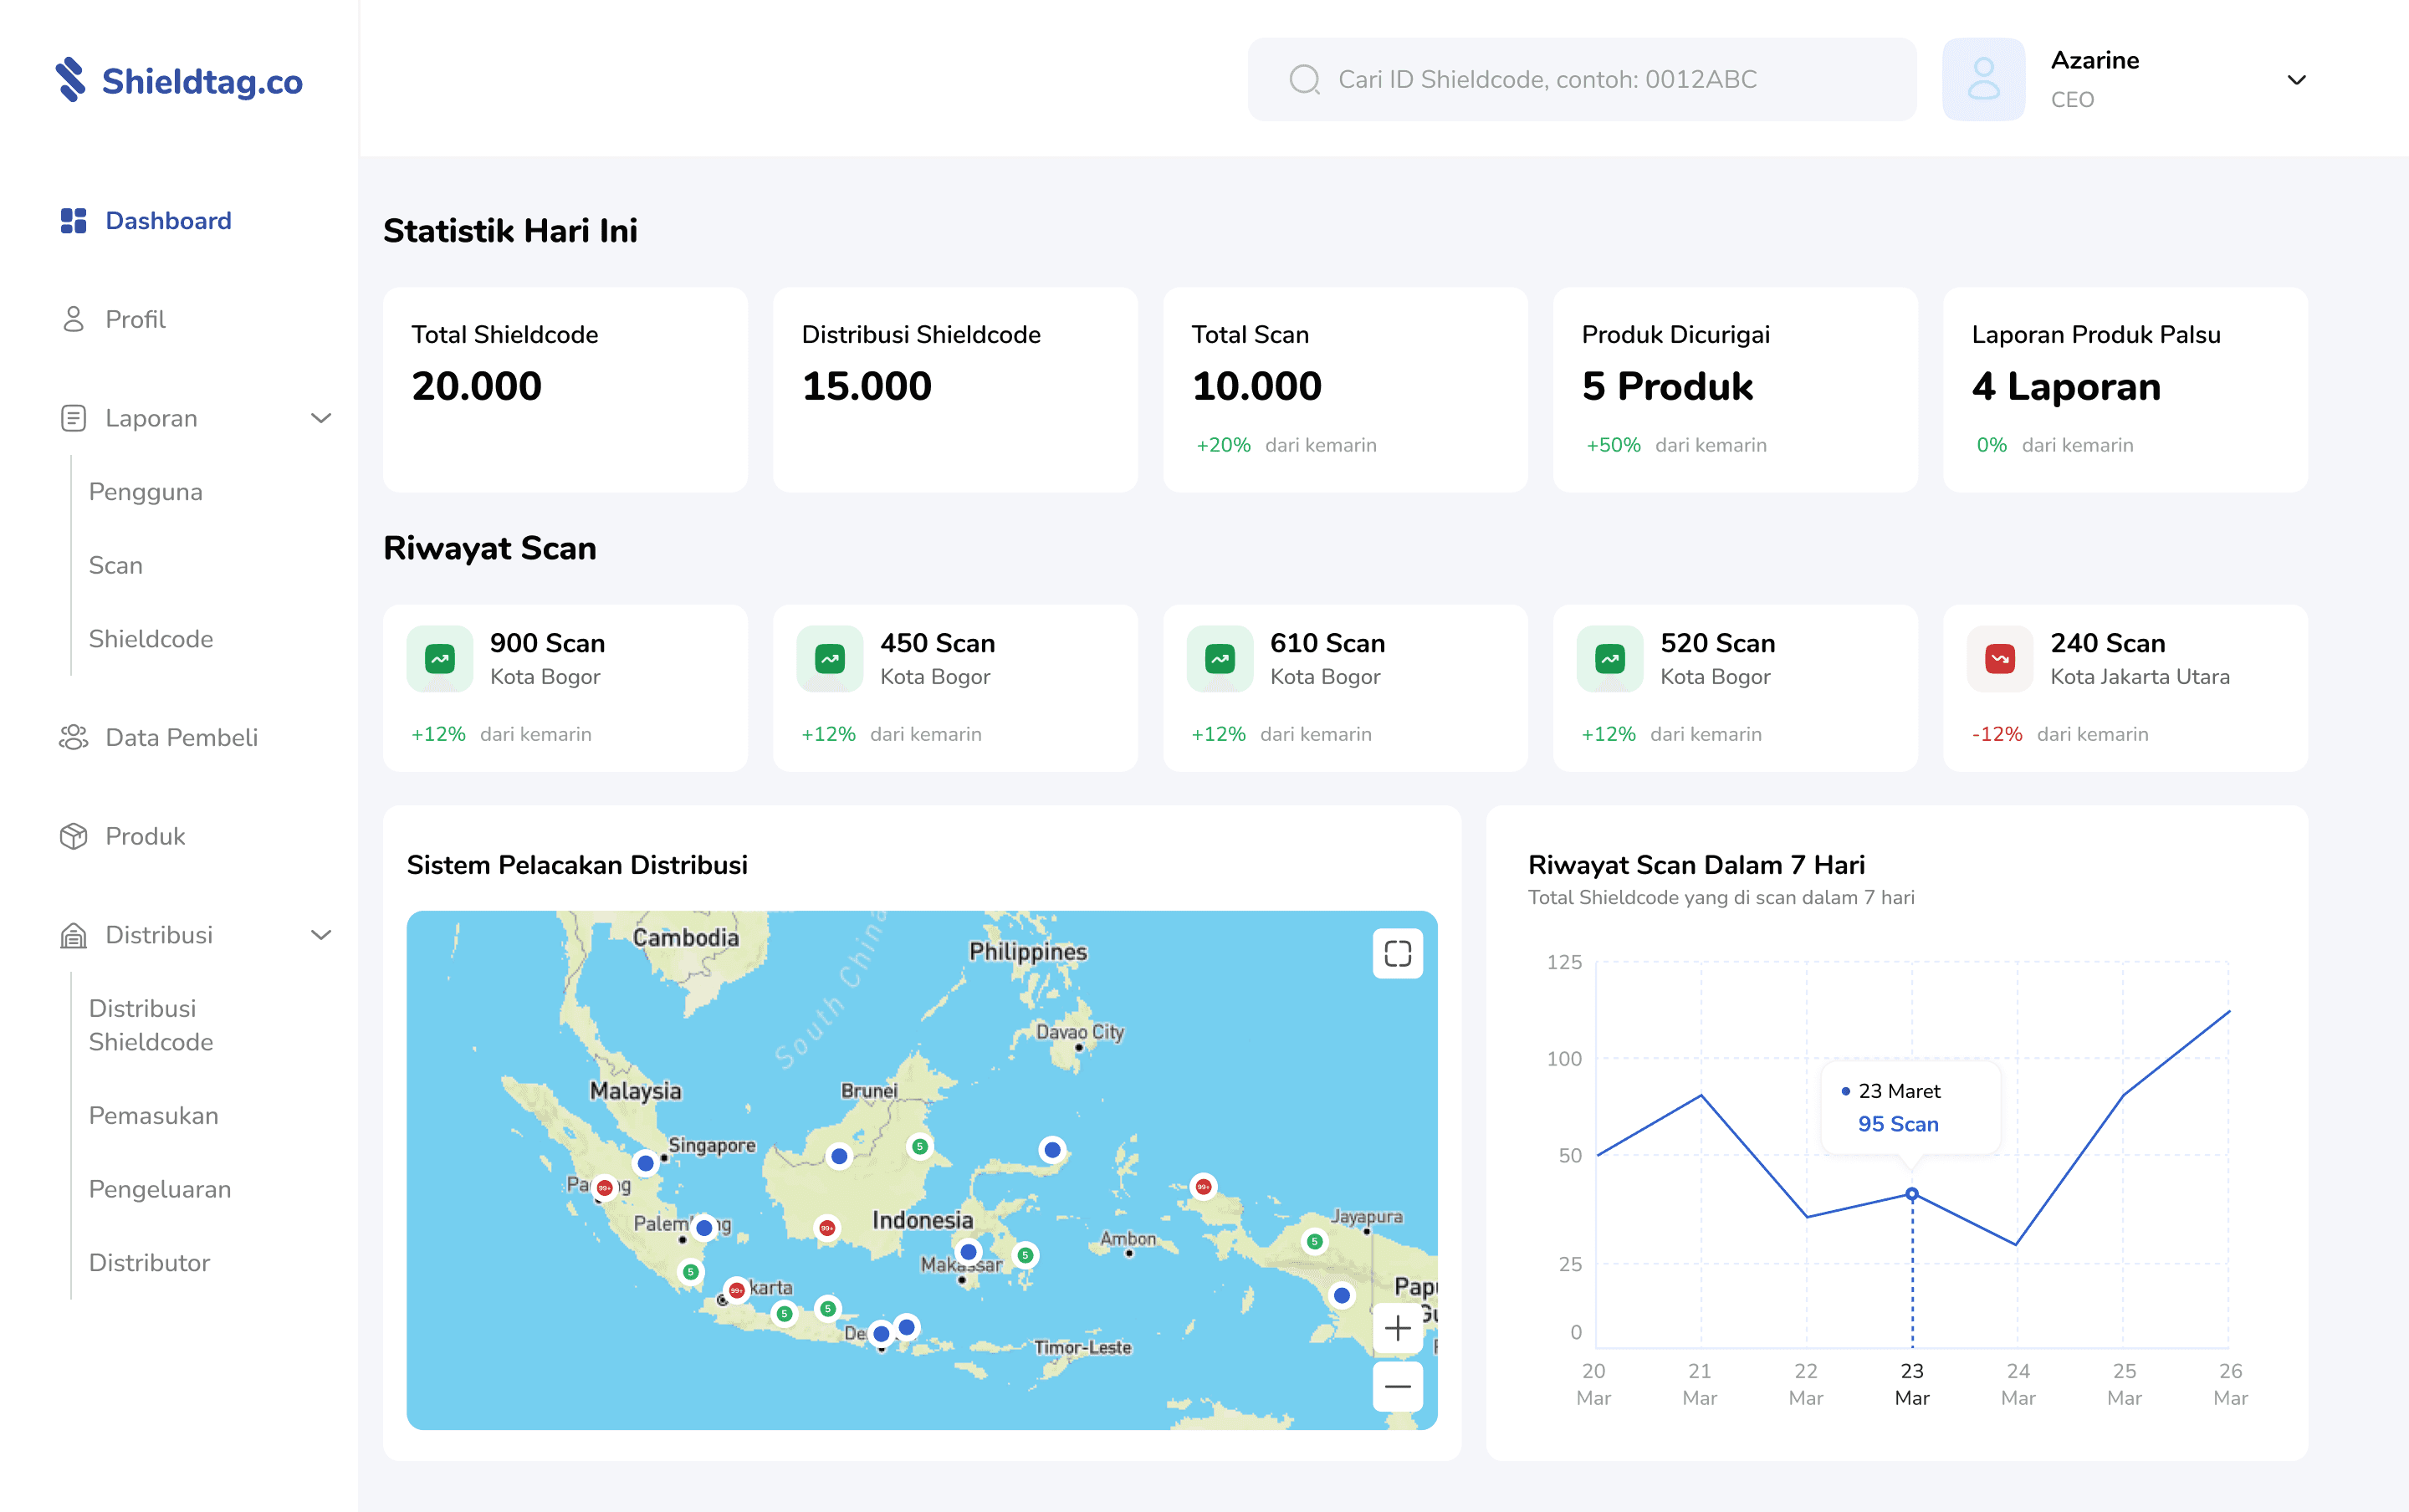Click the red marker near Jakarta

coord(737,1290)
